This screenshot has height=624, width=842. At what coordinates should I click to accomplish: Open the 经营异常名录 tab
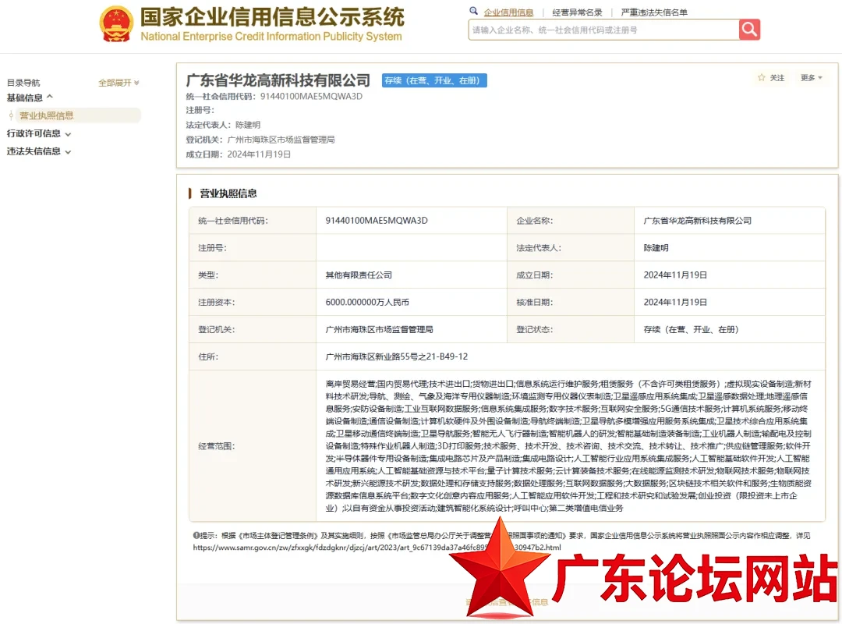point(577,12)
